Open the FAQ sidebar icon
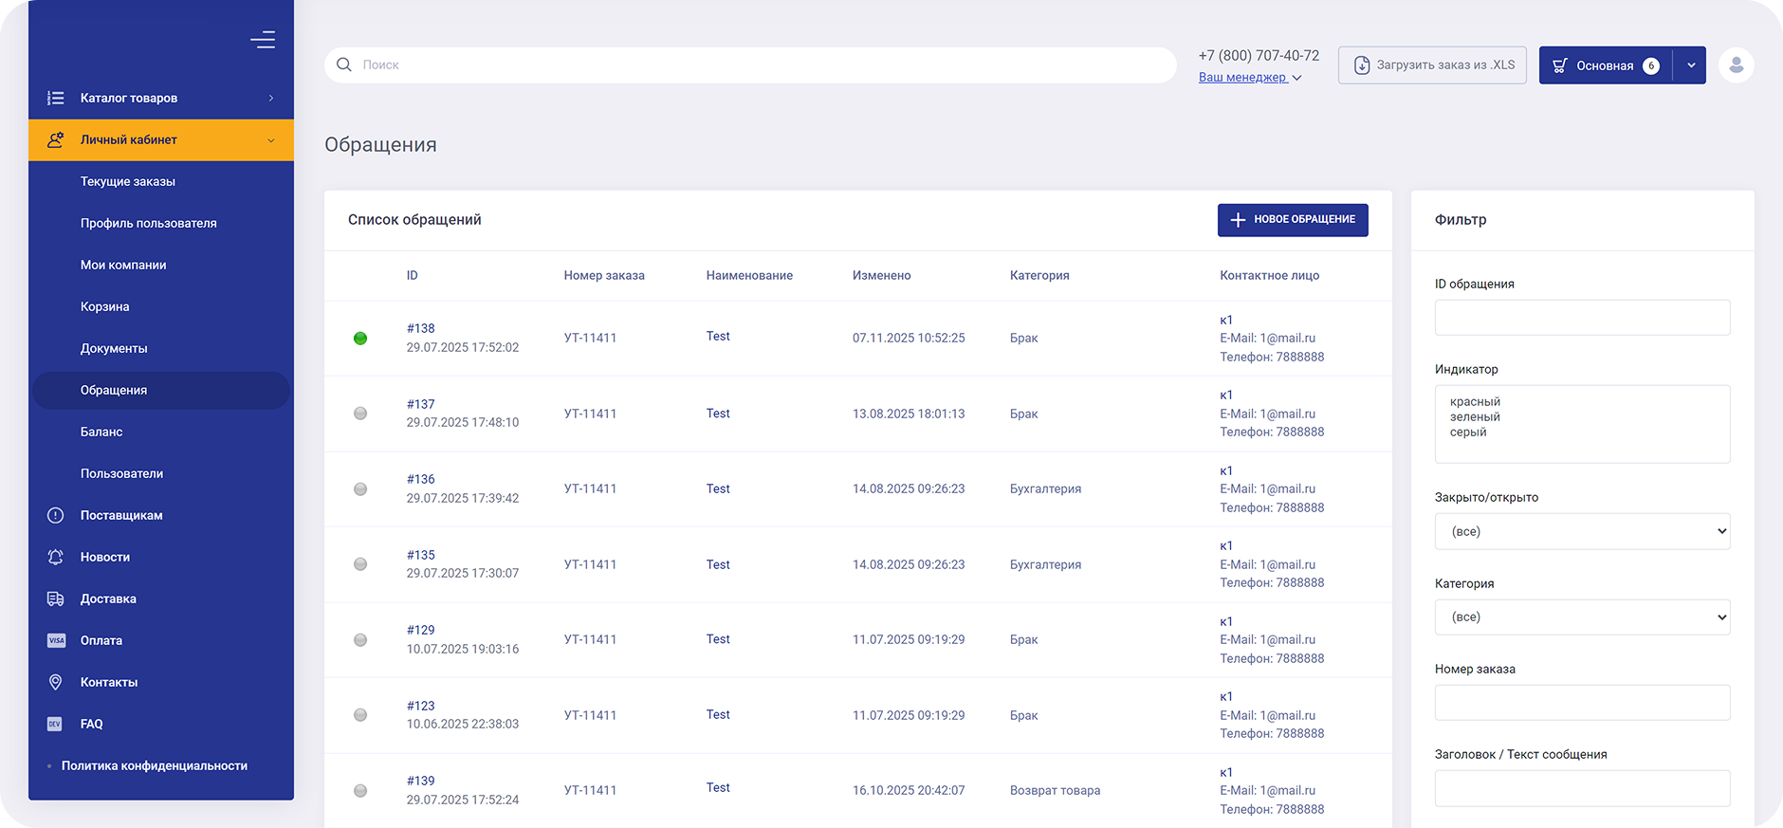1783x828 pixels. [x=56, y=724]
